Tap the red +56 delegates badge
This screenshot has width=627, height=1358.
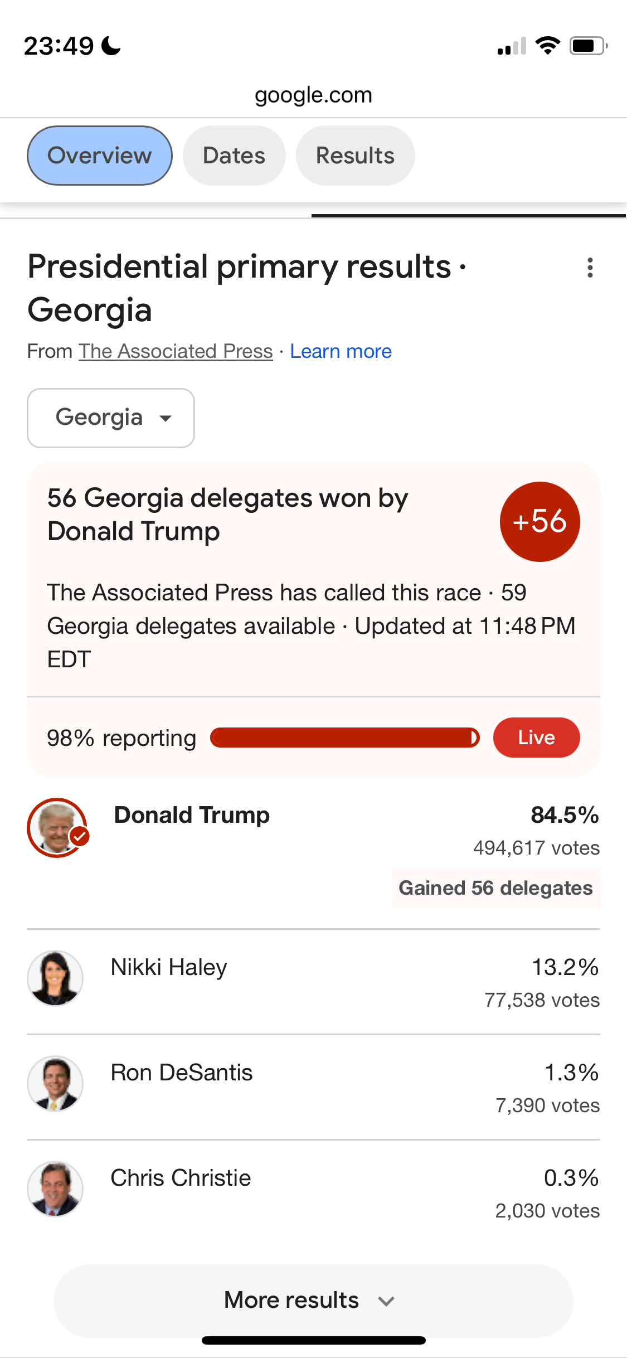pos(539,521)
